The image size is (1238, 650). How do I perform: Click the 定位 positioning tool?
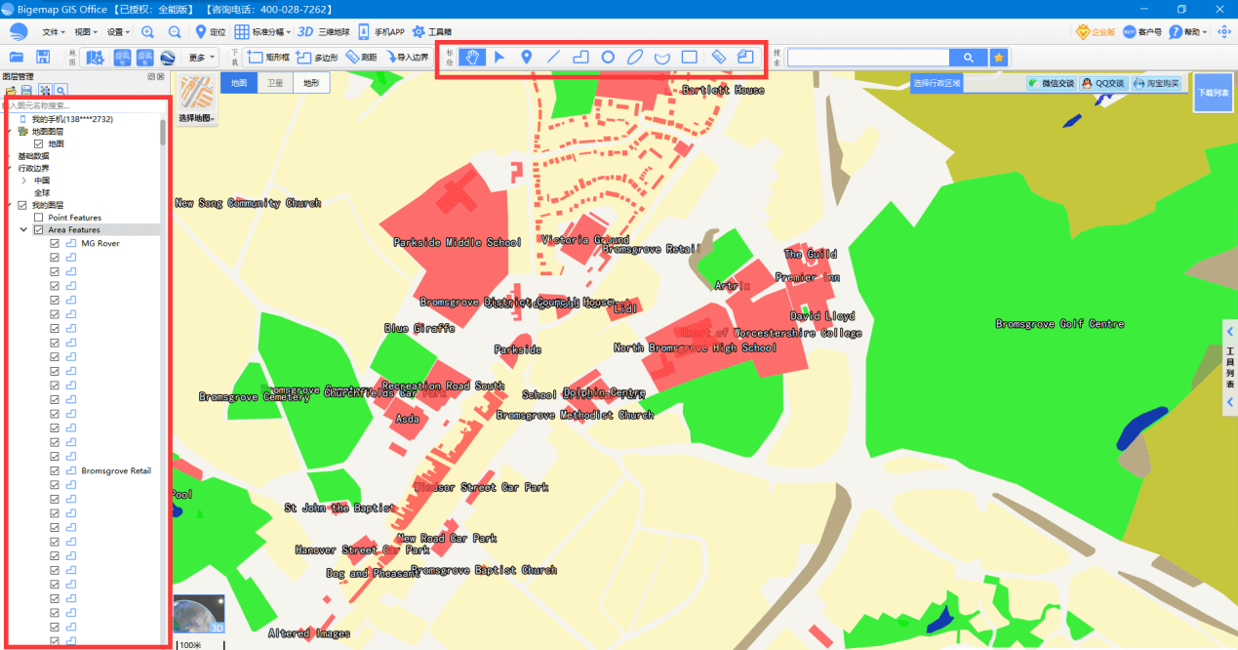click(210, 30)
